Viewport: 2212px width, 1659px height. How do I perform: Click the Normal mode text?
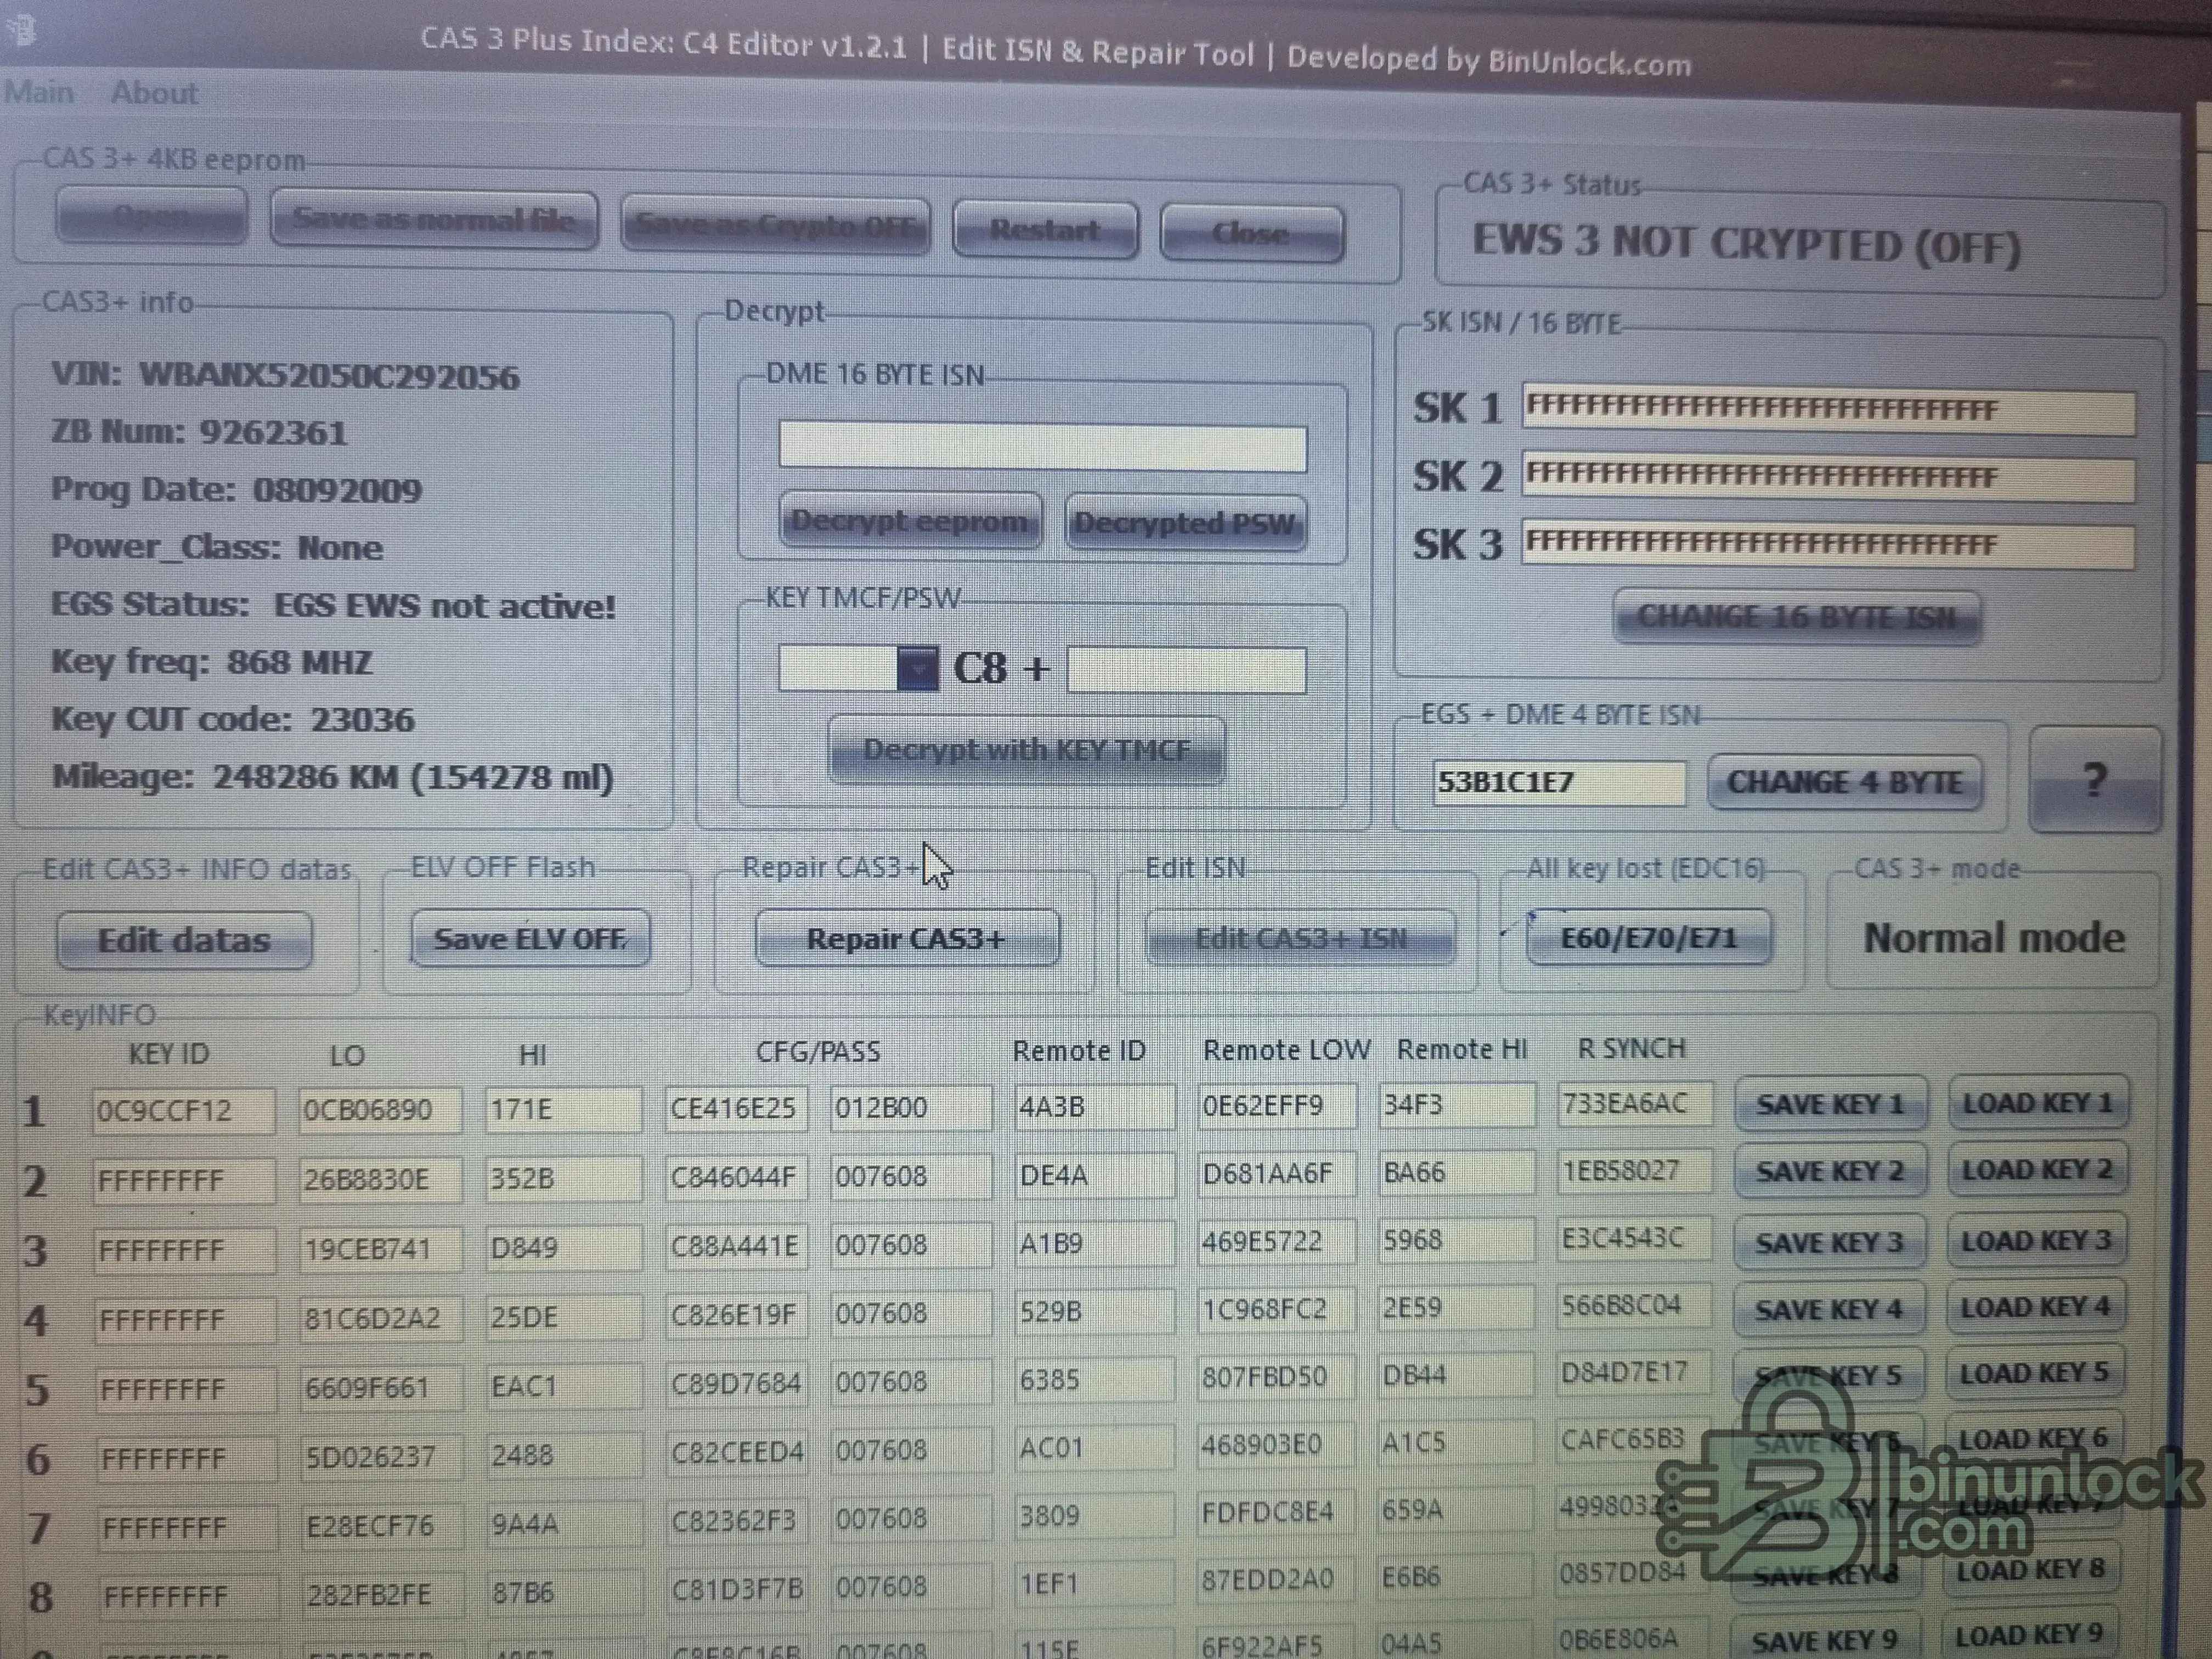pyautogui.click(x=1995, y=938)
